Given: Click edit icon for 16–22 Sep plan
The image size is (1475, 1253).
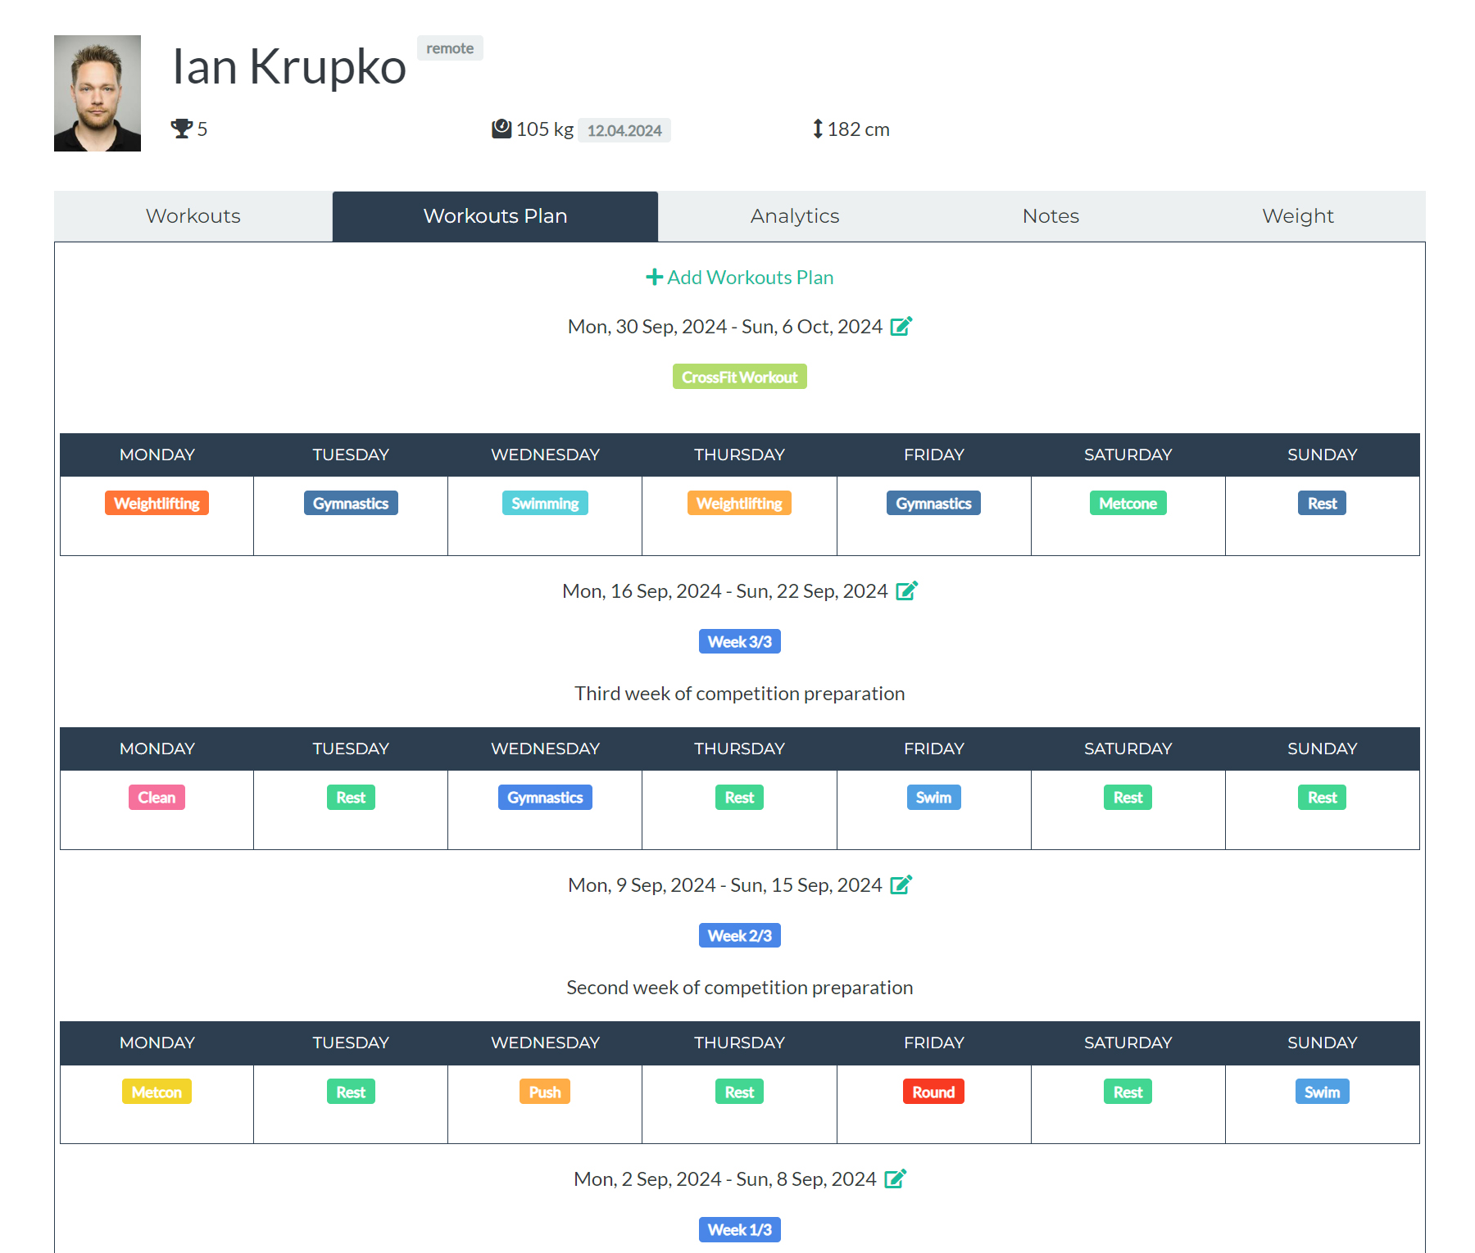Looking at the screenshot, I should 906,591.
